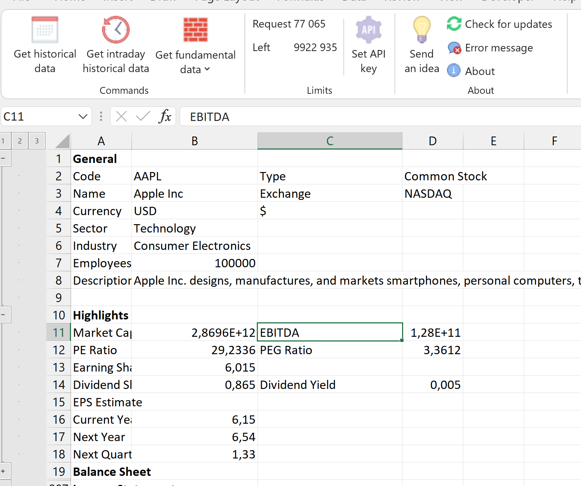This screenshot has height=486, width=581.
Task: Click Dividend Yield value 0,005
Action: coord(432,385)
